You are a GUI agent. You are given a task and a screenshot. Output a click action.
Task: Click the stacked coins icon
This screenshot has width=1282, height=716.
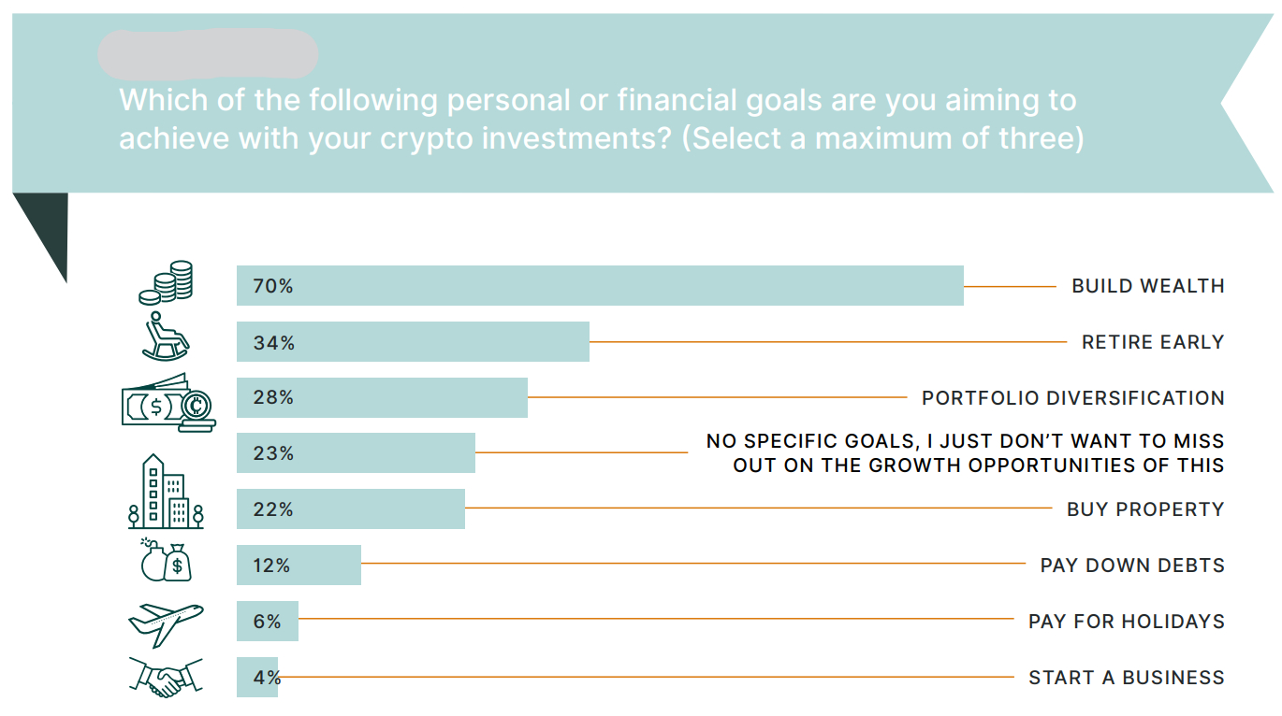coord(166,283)
